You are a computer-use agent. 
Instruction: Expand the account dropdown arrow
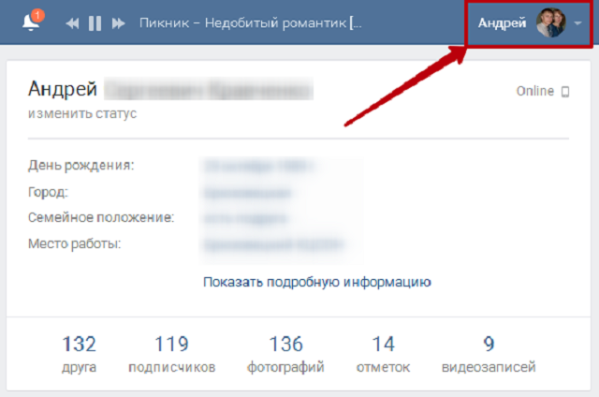click(577, 23)
